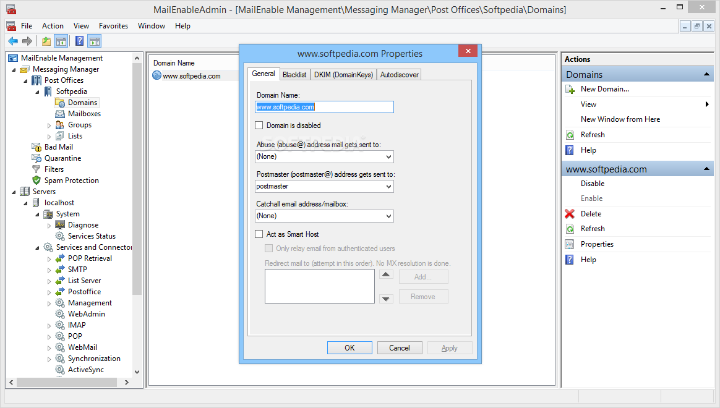This screenshot has height=408, width=720.
Task: Close the www.softpedia.com Properties dialog
Action: (x=468, y=51)
